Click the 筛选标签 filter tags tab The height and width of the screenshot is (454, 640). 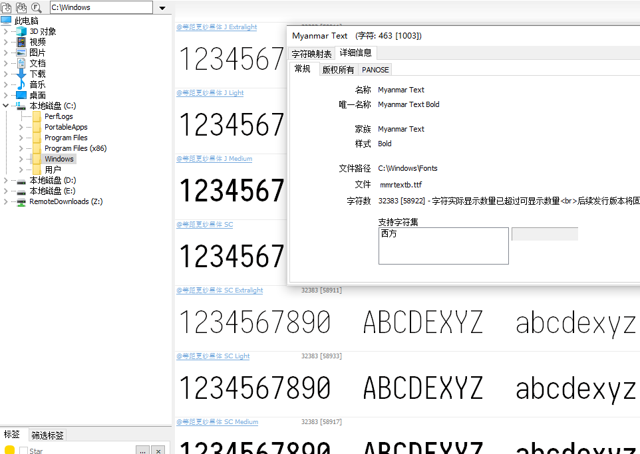pos(47,435)
